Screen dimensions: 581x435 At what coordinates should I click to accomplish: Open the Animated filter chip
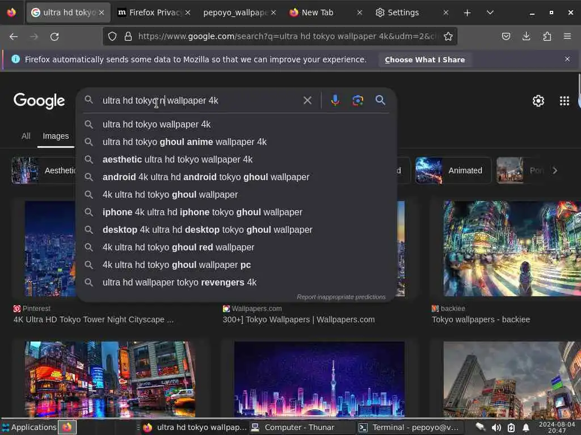(x=453, y=170)
